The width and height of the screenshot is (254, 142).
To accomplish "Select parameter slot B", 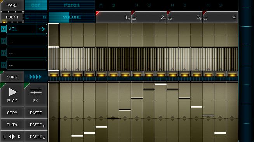I will [3, 41].
